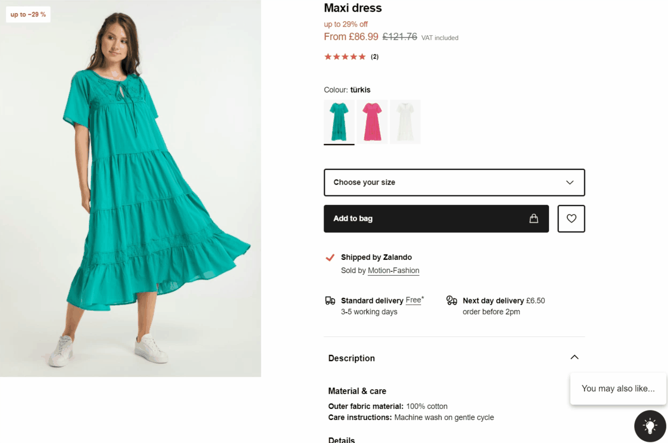Click the heart wishlist icon button
The height and width of the screenshot is (443, 668).
[x=571, y=218]
